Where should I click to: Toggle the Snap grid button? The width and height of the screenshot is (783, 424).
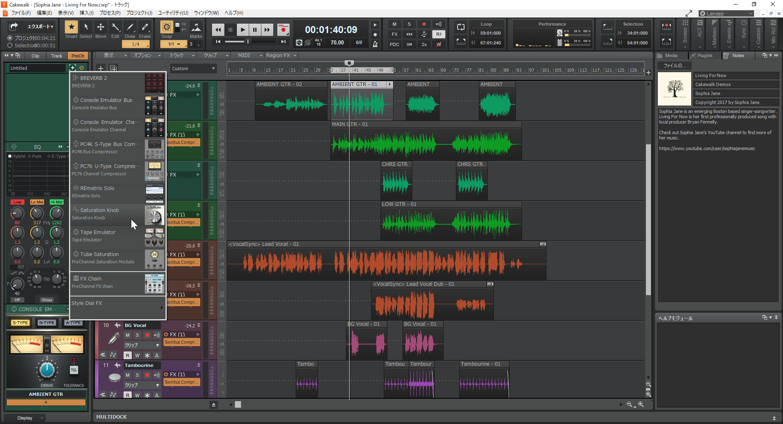[x=166, y=27]
